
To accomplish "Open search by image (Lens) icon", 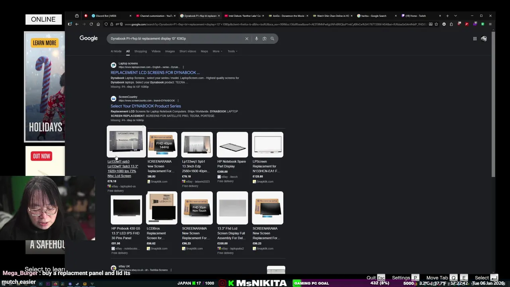I will (x=264, y=39).
